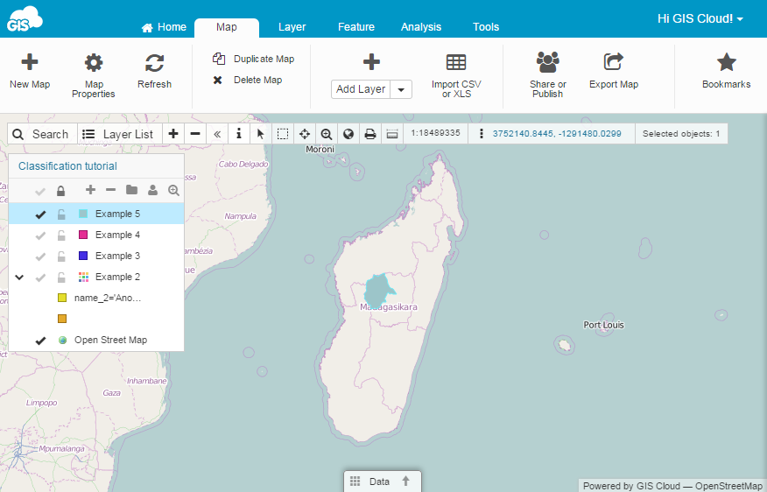767x492 pixels.
Task: Click the Classification tutorial map title
Action: (67, 166)
